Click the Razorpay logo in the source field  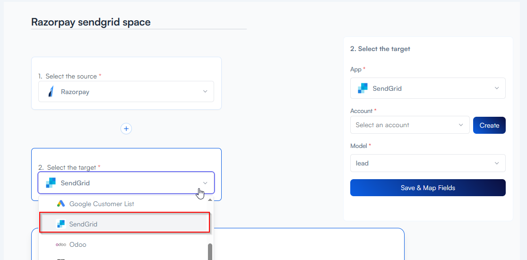point(51,92)
